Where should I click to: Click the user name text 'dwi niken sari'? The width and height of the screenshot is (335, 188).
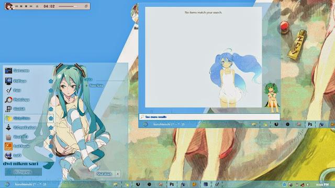(20, 163)
